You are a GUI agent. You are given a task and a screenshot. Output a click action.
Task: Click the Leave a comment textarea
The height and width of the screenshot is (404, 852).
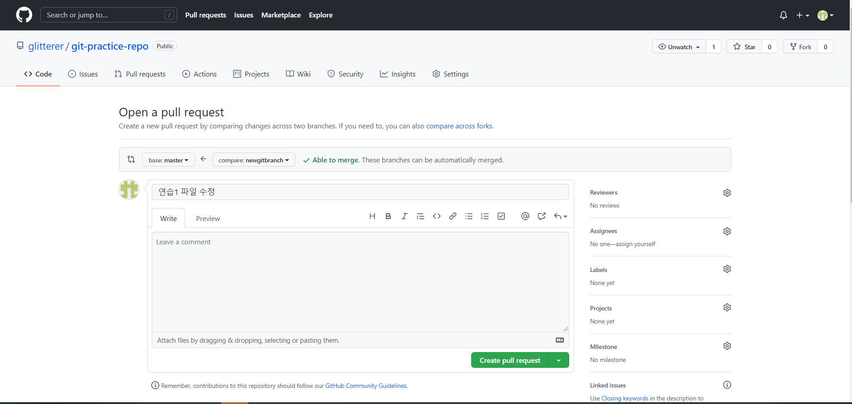(x=360, y=281)
